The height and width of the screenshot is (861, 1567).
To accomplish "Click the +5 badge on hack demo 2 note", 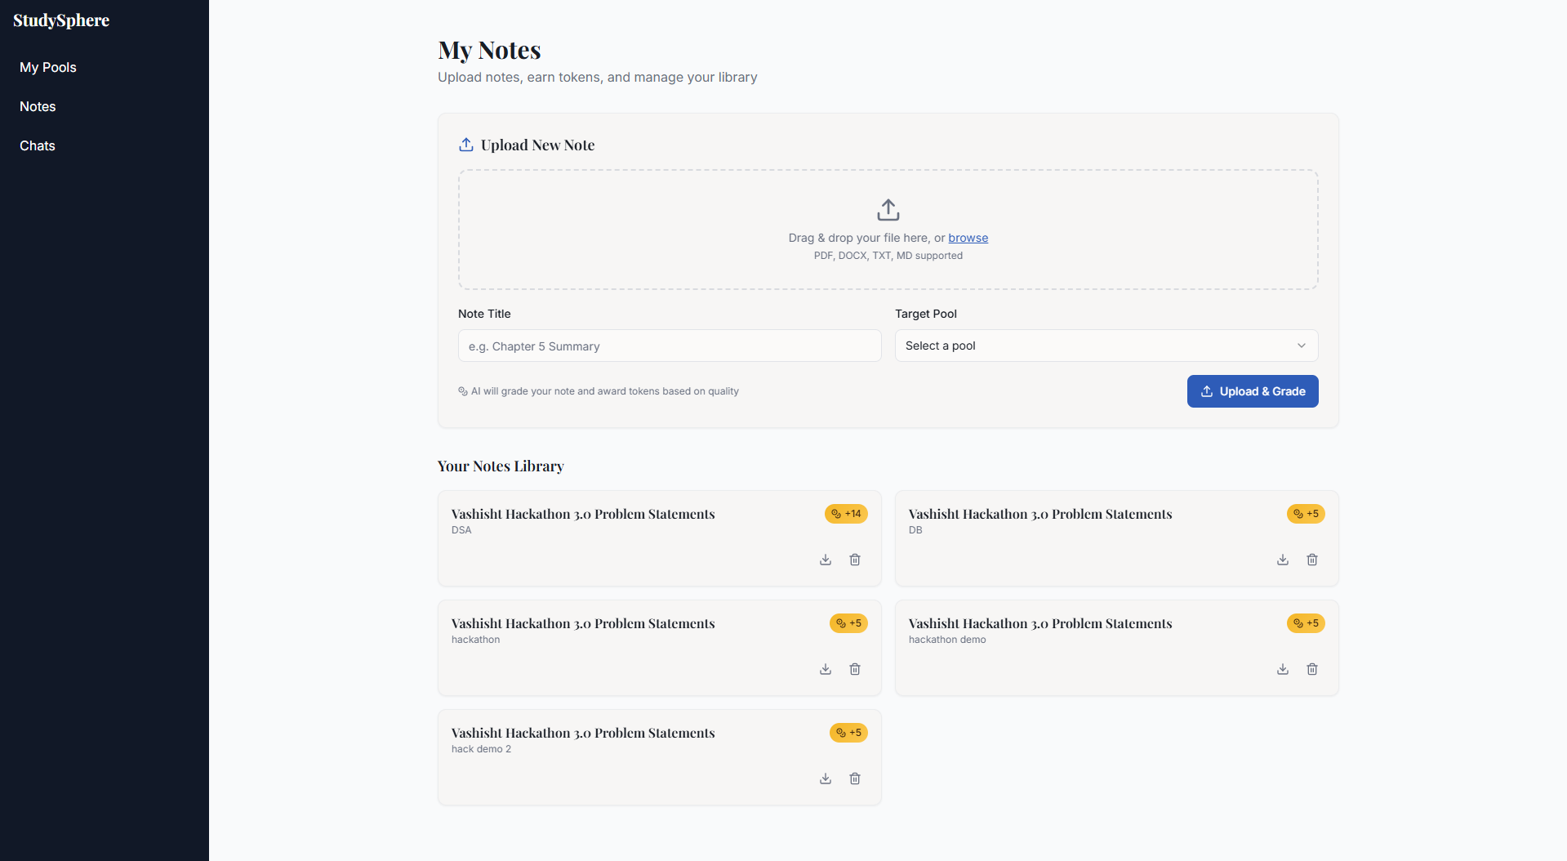I will [848, 733].
